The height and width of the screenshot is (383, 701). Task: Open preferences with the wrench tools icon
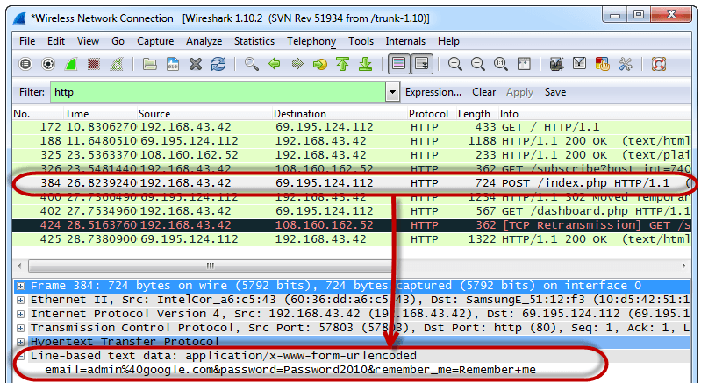pos(626,64)
